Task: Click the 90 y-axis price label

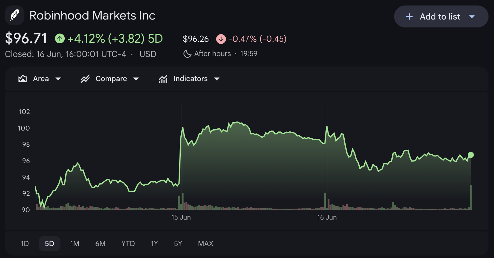Action: pyautogui.click(x=26, y=210)
